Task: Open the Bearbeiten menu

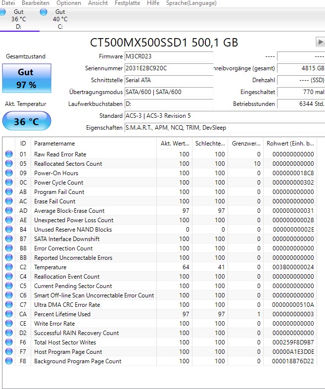Action: 36,3
